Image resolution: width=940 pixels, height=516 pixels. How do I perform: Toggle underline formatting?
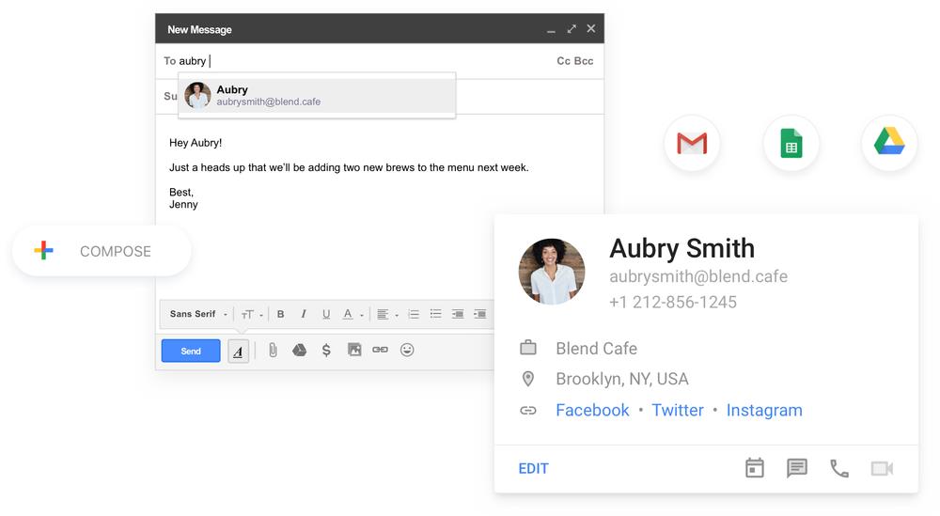(x=326, y=314)
